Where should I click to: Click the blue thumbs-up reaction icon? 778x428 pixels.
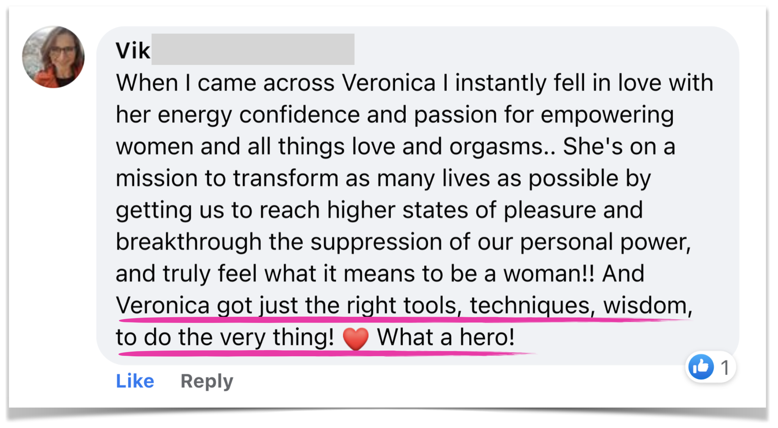[701, 367]
